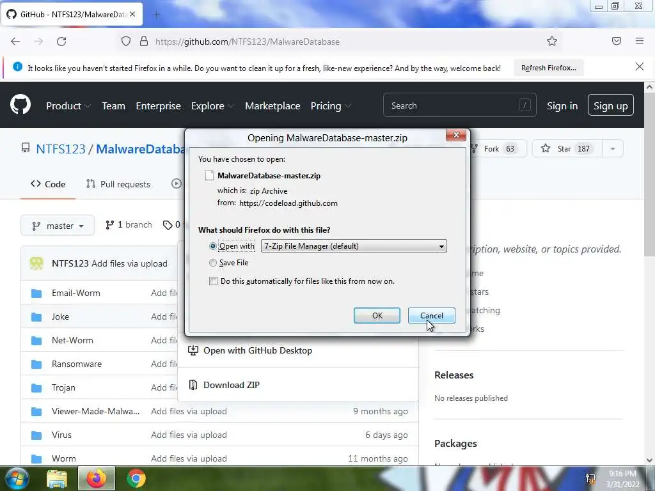This screenshot has height=491, width=655.
Task: Star the MalwareDatabase repository
Action: (x=567, y=148)
